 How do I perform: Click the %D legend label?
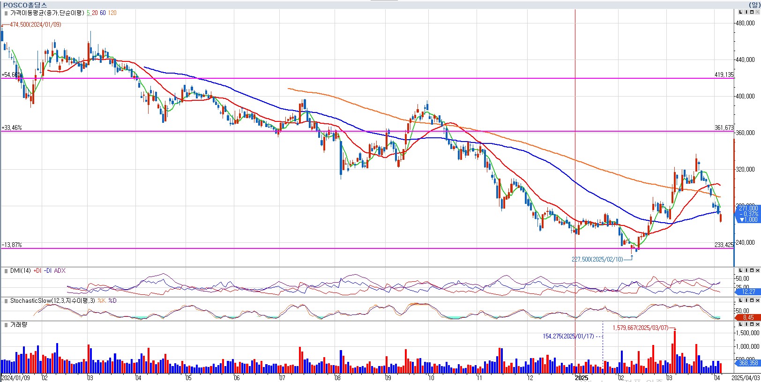click(112, 301)
